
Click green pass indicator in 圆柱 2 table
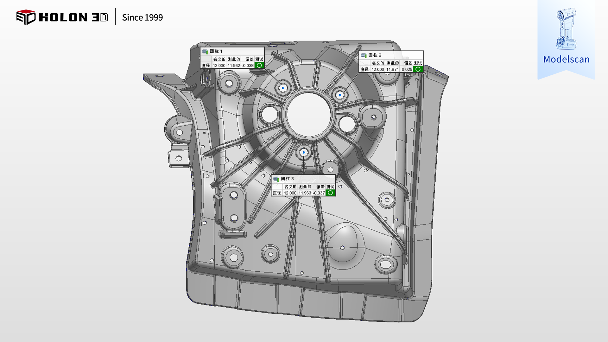pos(418,69)
